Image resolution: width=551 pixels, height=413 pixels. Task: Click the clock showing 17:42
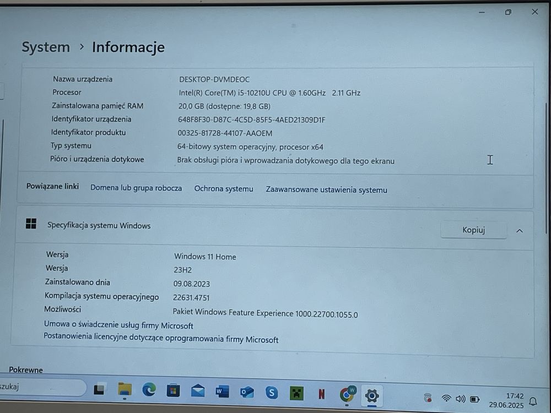click(515, 396)
